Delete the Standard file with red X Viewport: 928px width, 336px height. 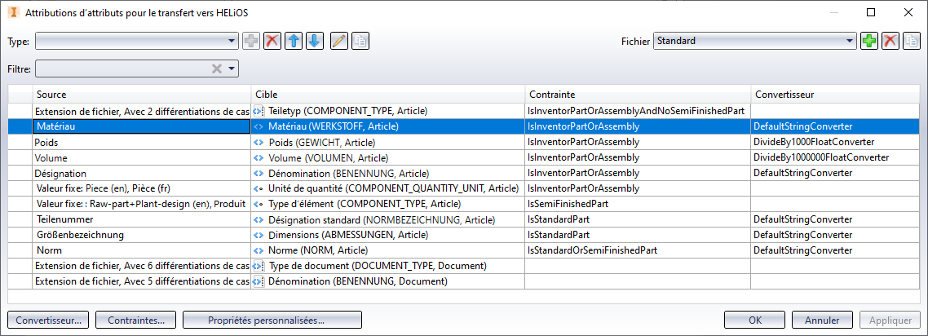coord(890,41)
